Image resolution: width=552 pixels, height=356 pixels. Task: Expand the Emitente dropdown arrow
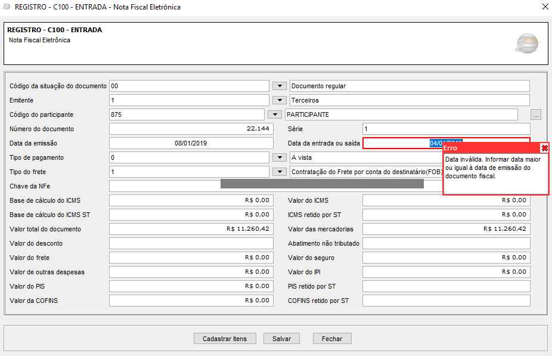coord(279,100)
